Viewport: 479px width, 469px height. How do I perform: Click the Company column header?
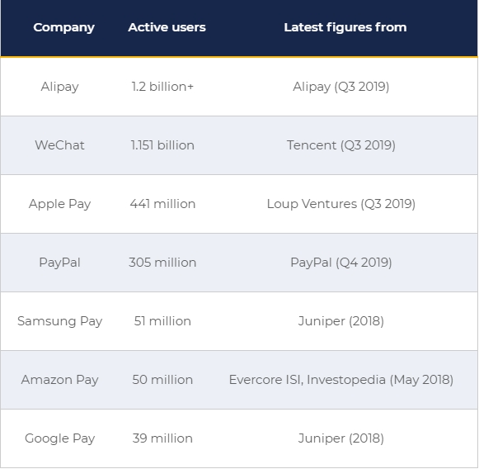click(63, 27)
